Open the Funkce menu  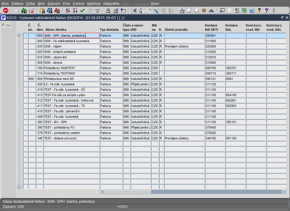[x=78, y=3]
